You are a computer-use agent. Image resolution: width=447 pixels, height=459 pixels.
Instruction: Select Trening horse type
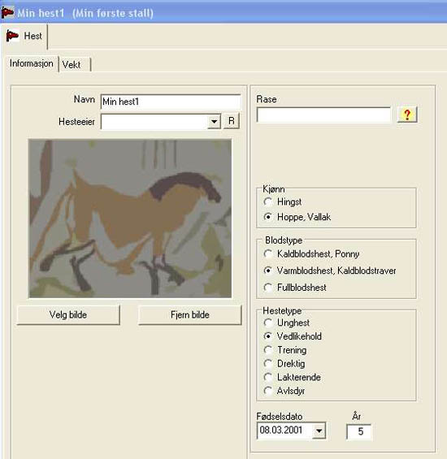coord(267,350)
